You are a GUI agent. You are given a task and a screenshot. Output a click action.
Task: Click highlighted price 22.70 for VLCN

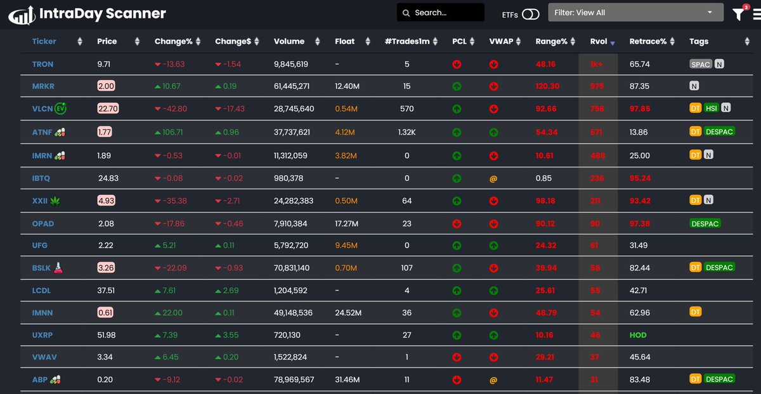[108, 108]
